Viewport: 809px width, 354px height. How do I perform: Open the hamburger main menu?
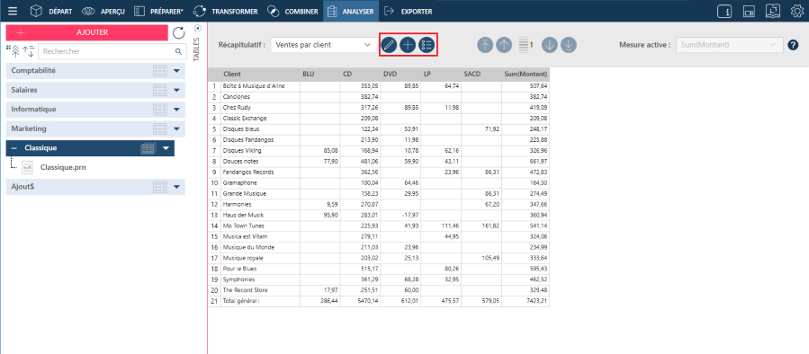(13, 11)
